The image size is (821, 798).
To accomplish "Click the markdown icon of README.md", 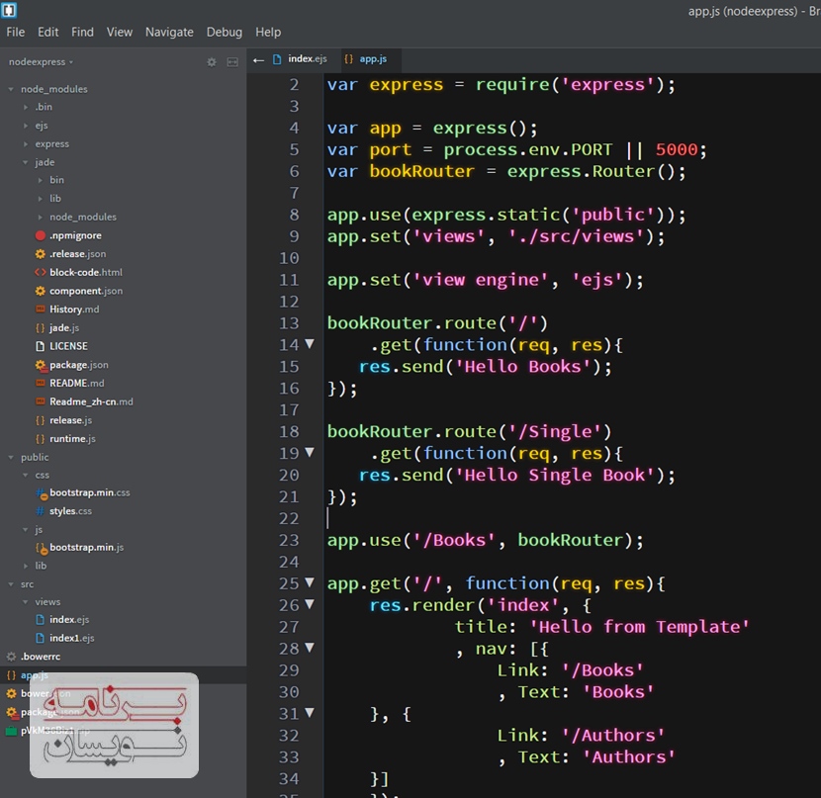I will pos(40,383).
